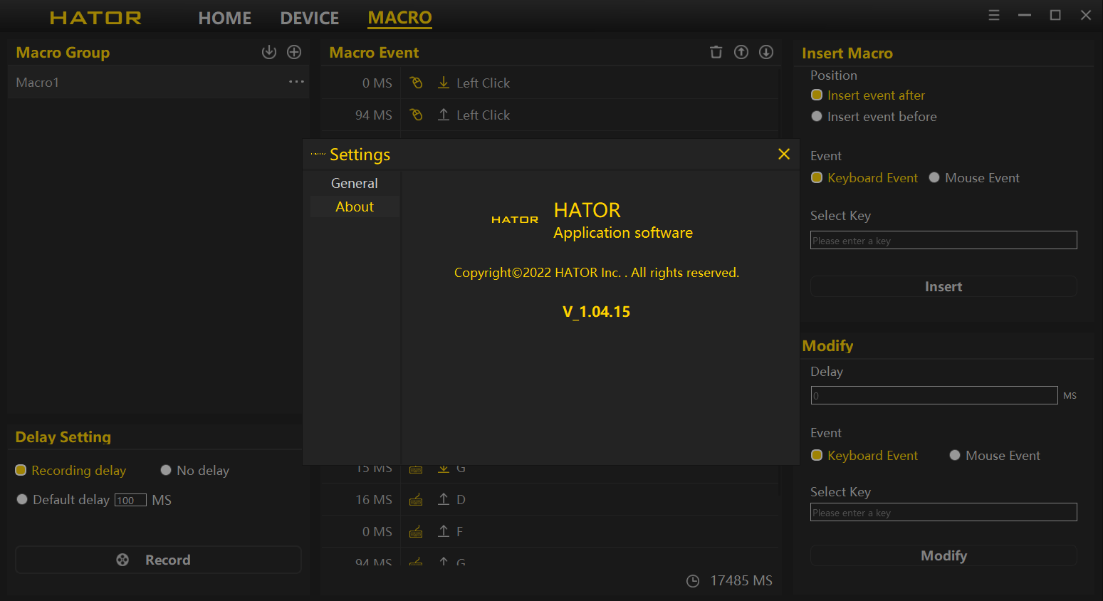Go to HOME tab

click(225, 18)
